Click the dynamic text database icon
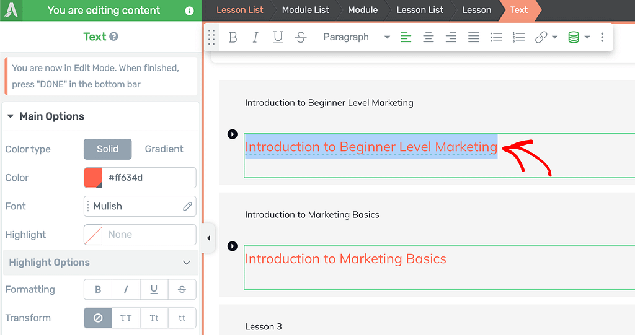This screenshot has width=635, height=335. coord(574,37)
